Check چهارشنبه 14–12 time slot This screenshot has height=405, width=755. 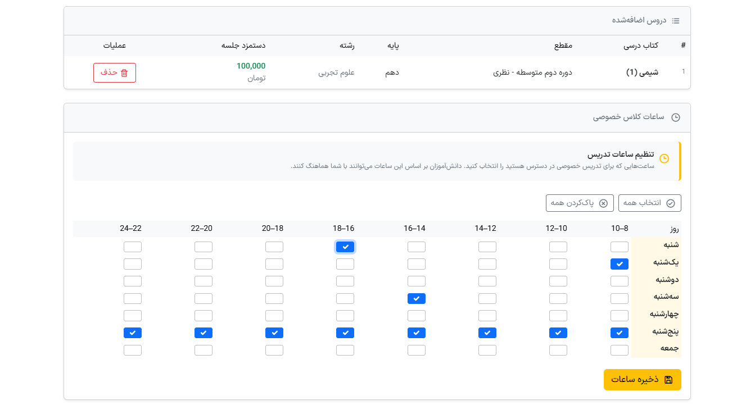487,316
